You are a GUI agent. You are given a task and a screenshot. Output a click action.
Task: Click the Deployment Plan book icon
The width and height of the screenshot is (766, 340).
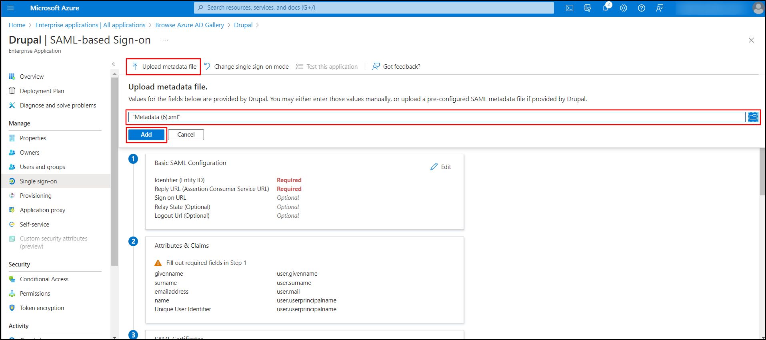tap(12, 91)
